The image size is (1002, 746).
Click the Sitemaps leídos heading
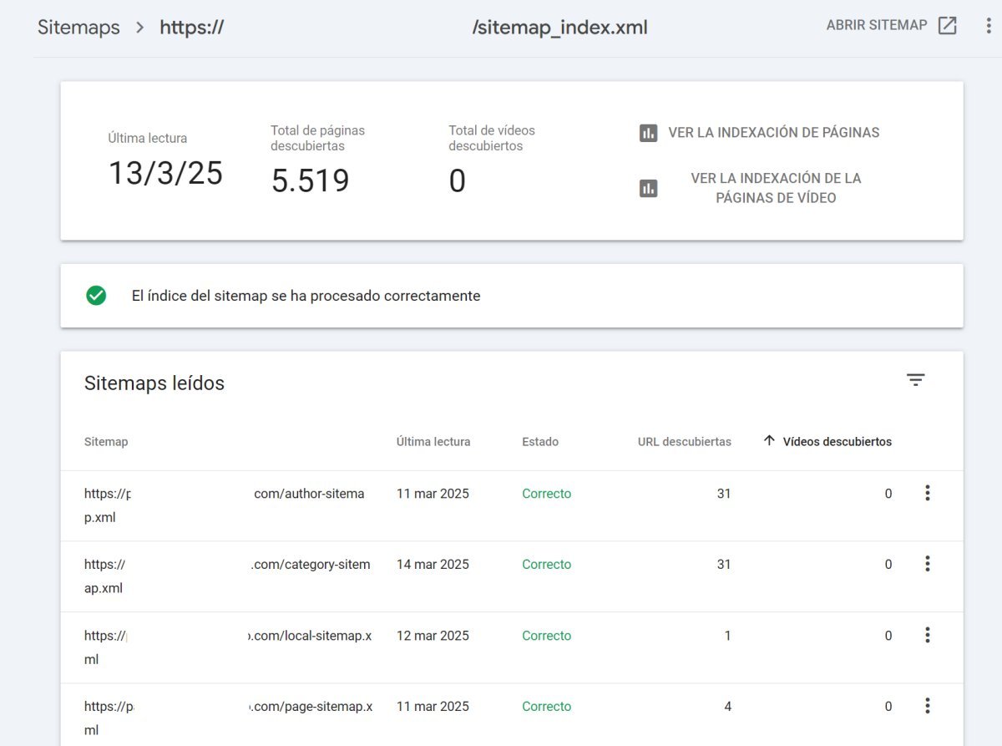click(x=154, y=383)
